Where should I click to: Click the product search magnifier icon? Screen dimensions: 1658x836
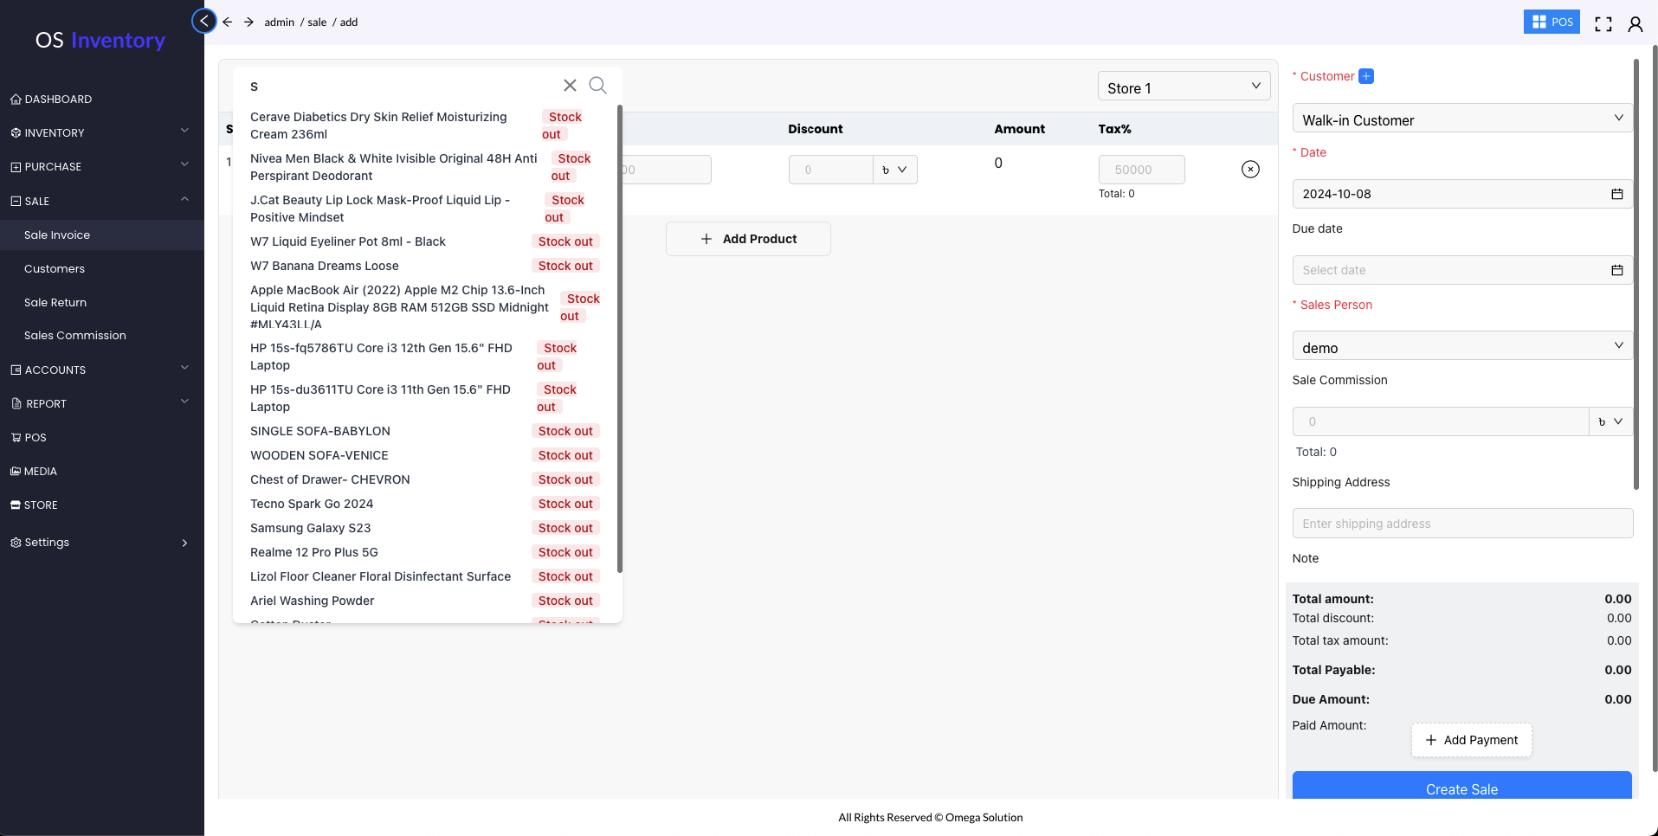pyautogui.click(x=597, y=85)
